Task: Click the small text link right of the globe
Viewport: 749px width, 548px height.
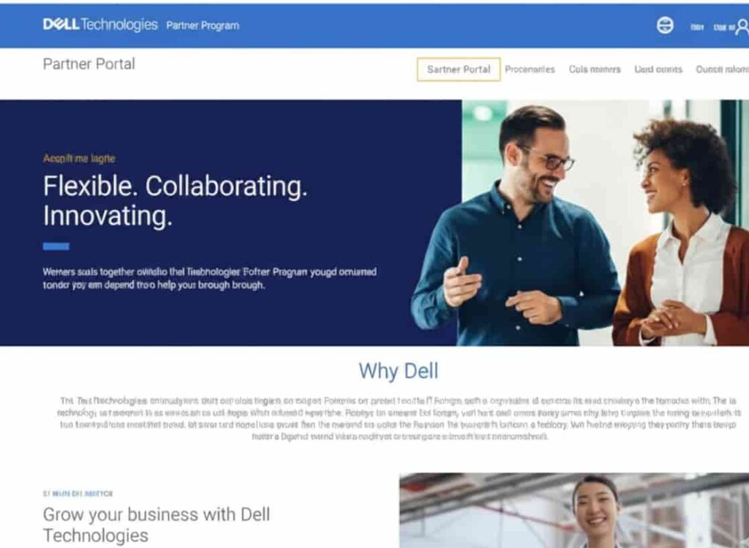Action: click(x=697, y=28)
